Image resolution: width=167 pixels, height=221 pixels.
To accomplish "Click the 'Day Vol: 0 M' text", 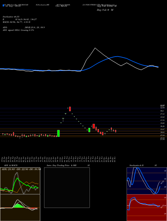I will click(105, 10).
